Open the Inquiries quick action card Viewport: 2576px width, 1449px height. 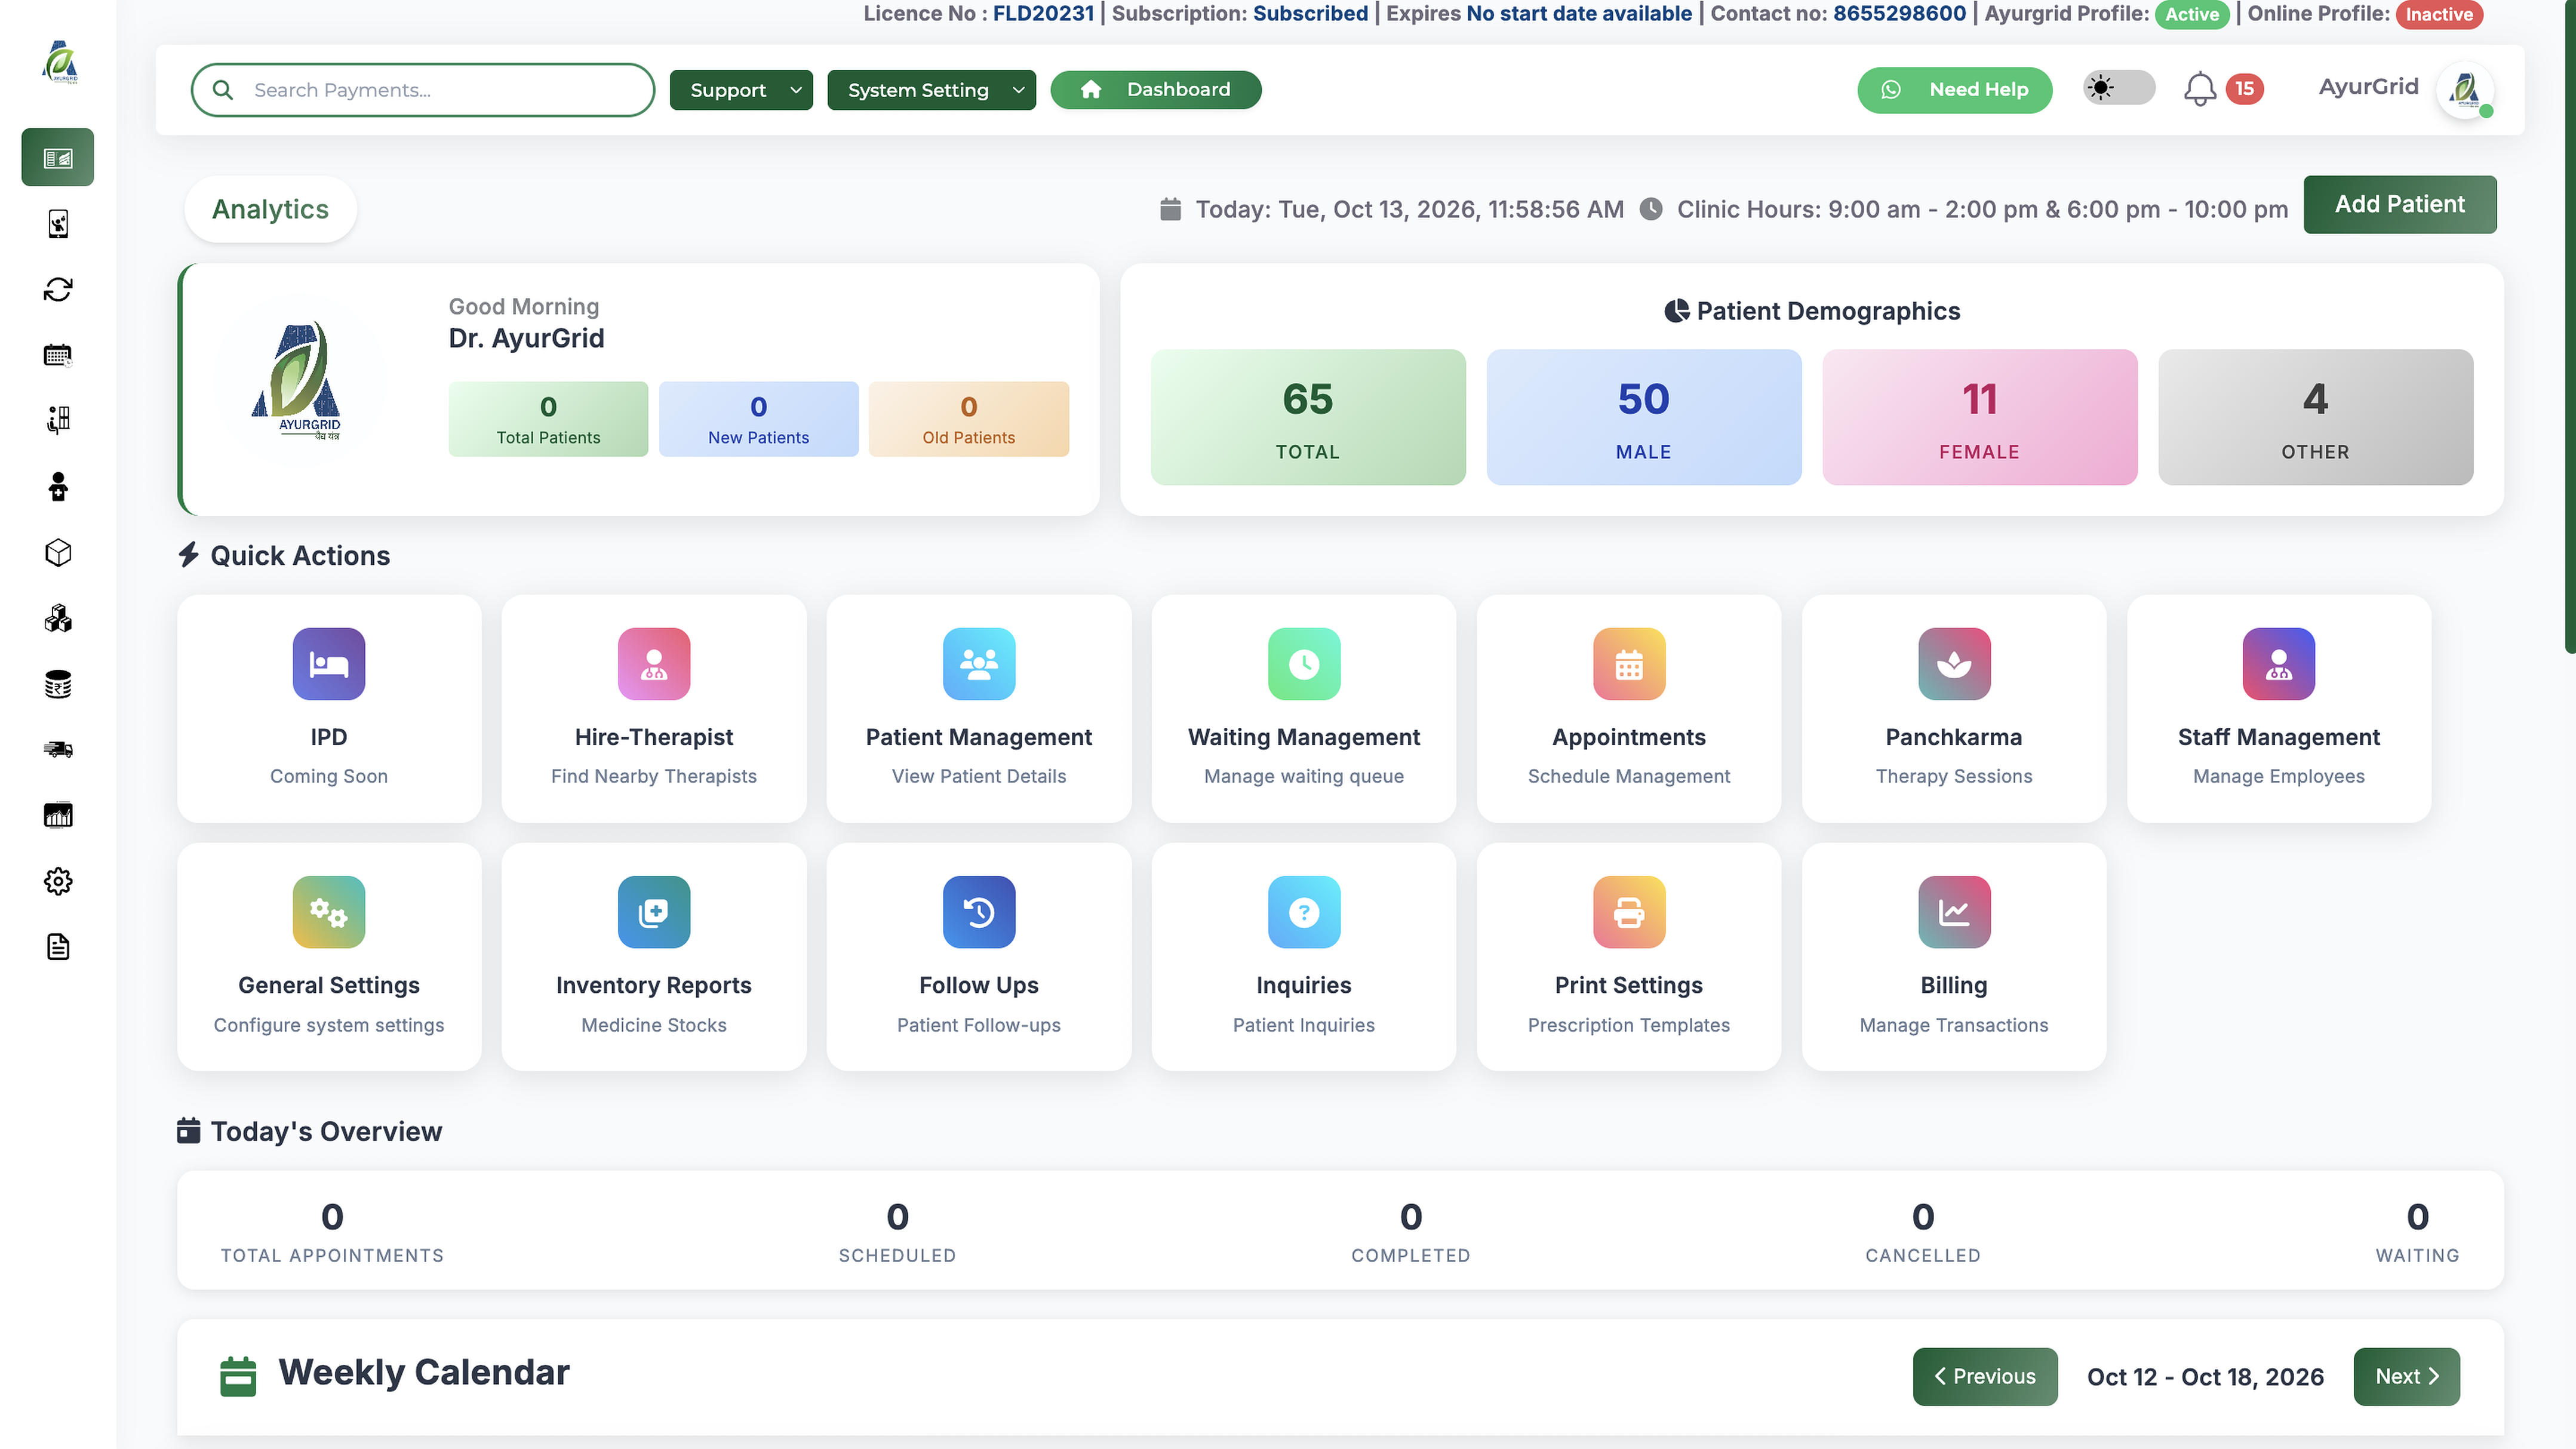pyautogui.click(x=1304, y=957)
